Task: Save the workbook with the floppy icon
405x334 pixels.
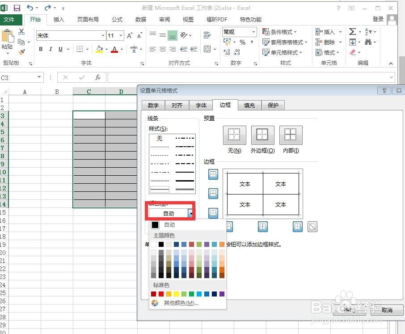Action: pos(17,8)
